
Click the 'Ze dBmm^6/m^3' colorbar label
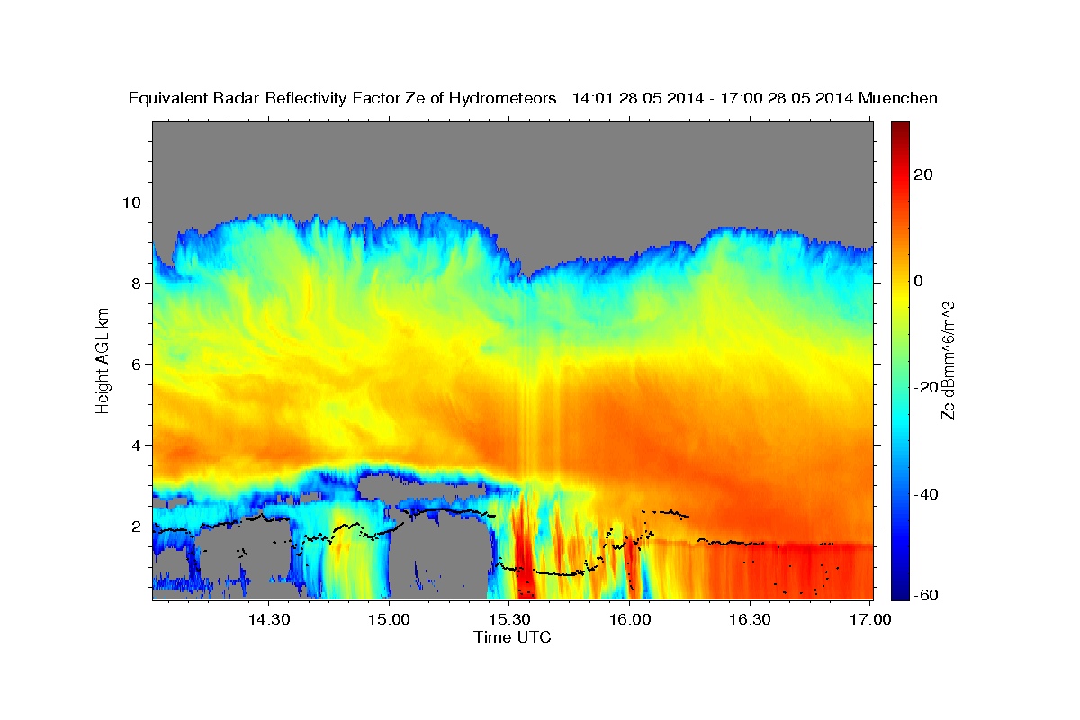[x=948, y=360]
